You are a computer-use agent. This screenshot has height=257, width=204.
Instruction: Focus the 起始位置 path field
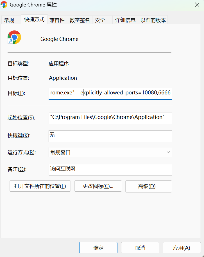[x=110, y=118]
